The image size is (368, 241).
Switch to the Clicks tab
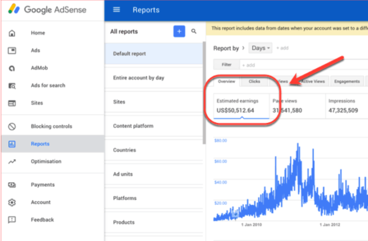pos(254,82)
